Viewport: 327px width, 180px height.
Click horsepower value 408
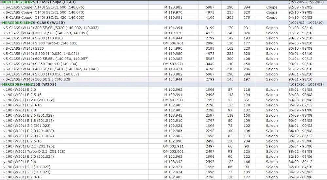pyautogui.click(x=247, y=59)
